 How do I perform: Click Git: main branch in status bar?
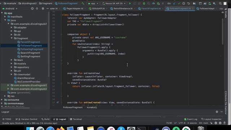204,123
